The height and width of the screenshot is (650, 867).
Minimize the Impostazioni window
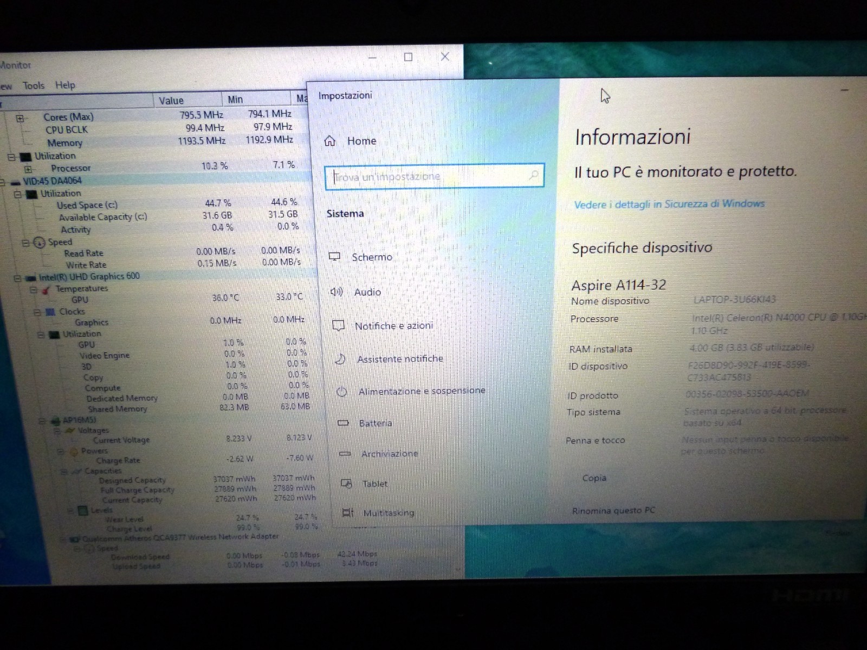[844, 90]
